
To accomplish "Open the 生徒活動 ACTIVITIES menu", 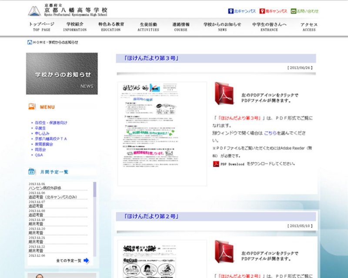I will [149, 26].
